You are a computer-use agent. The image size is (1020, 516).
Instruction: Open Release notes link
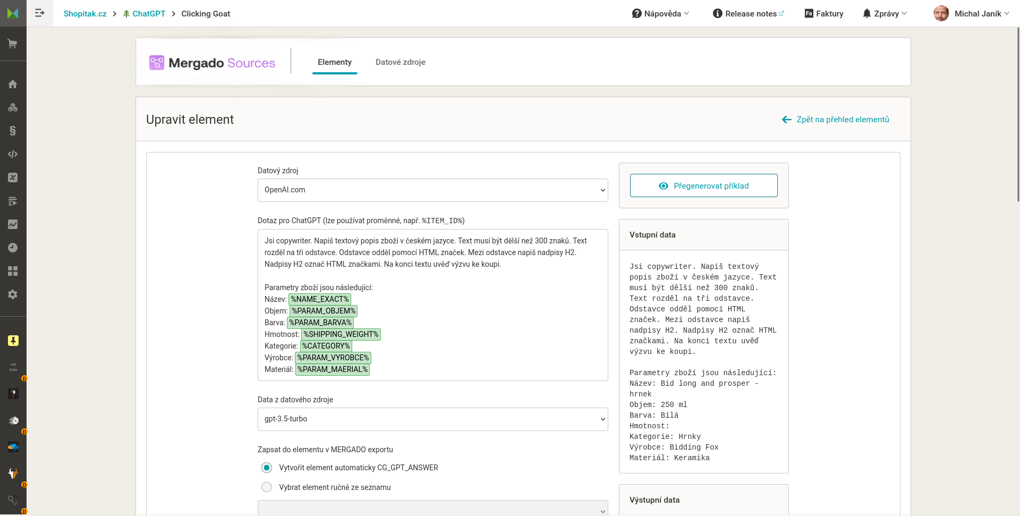(749, 13)
